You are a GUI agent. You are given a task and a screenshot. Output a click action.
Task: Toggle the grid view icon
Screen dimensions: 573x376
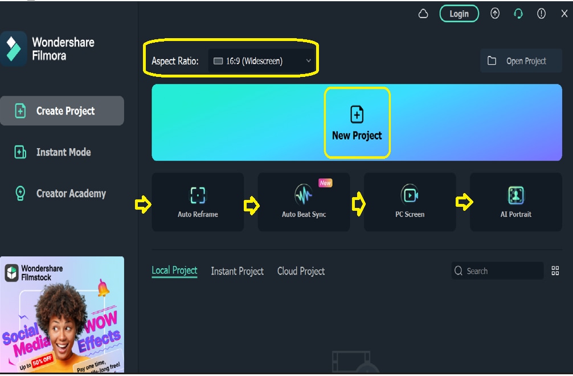(x=555, y=271)
